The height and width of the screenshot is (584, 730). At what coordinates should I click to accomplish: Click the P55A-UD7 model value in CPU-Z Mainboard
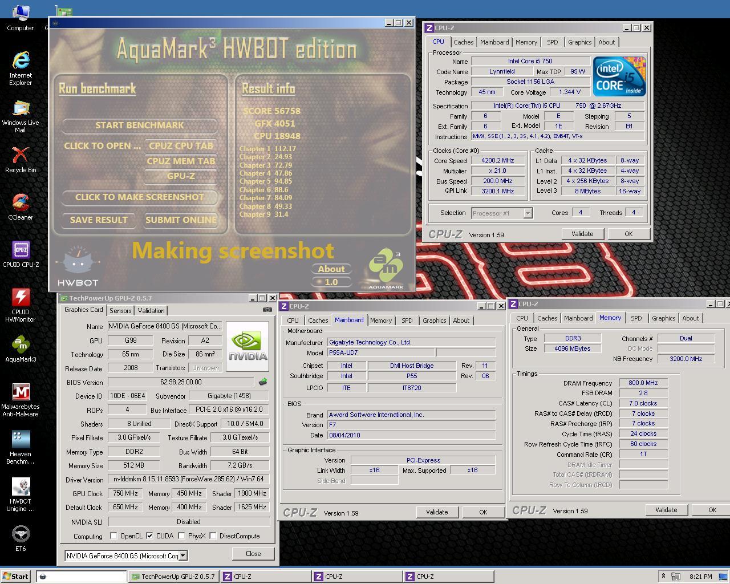(380, 353)
